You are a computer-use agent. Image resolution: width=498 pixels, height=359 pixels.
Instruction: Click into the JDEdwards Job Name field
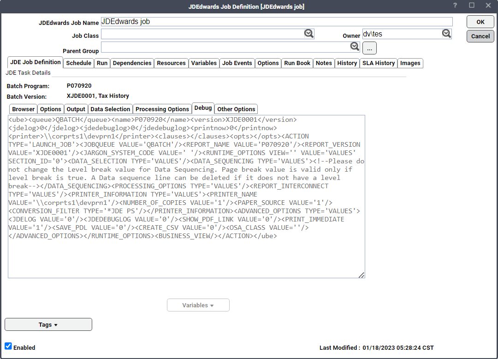(277, 22)
